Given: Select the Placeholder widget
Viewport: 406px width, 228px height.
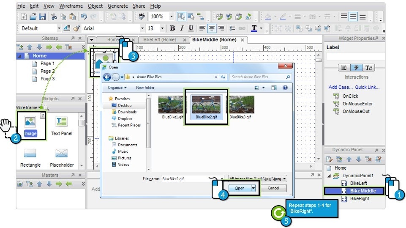Looking at the screenshot, I should tap(62, 157).
